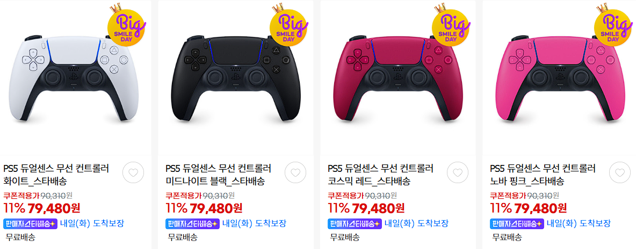636x249 pixels.
Task: Open PS5 듀얼센스 화이트_스타배송 title link
Action: tap(56, 175)
